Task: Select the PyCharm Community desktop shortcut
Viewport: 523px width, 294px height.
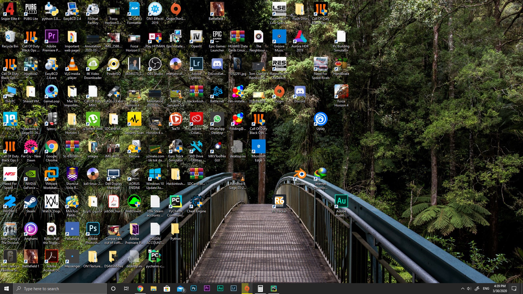Action: click(176, 206)
